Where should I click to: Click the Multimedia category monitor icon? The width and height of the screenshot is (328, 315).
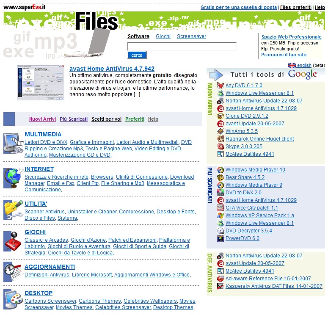coord(13,144)
